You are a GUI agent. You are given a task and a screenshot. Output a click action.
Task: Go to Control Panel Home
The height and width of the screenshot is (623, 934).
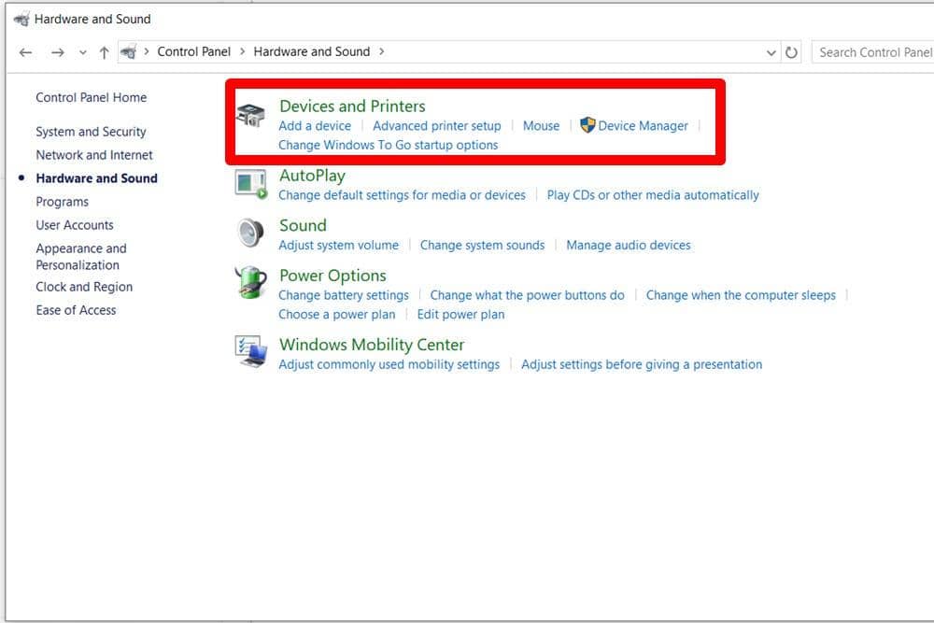91,97
